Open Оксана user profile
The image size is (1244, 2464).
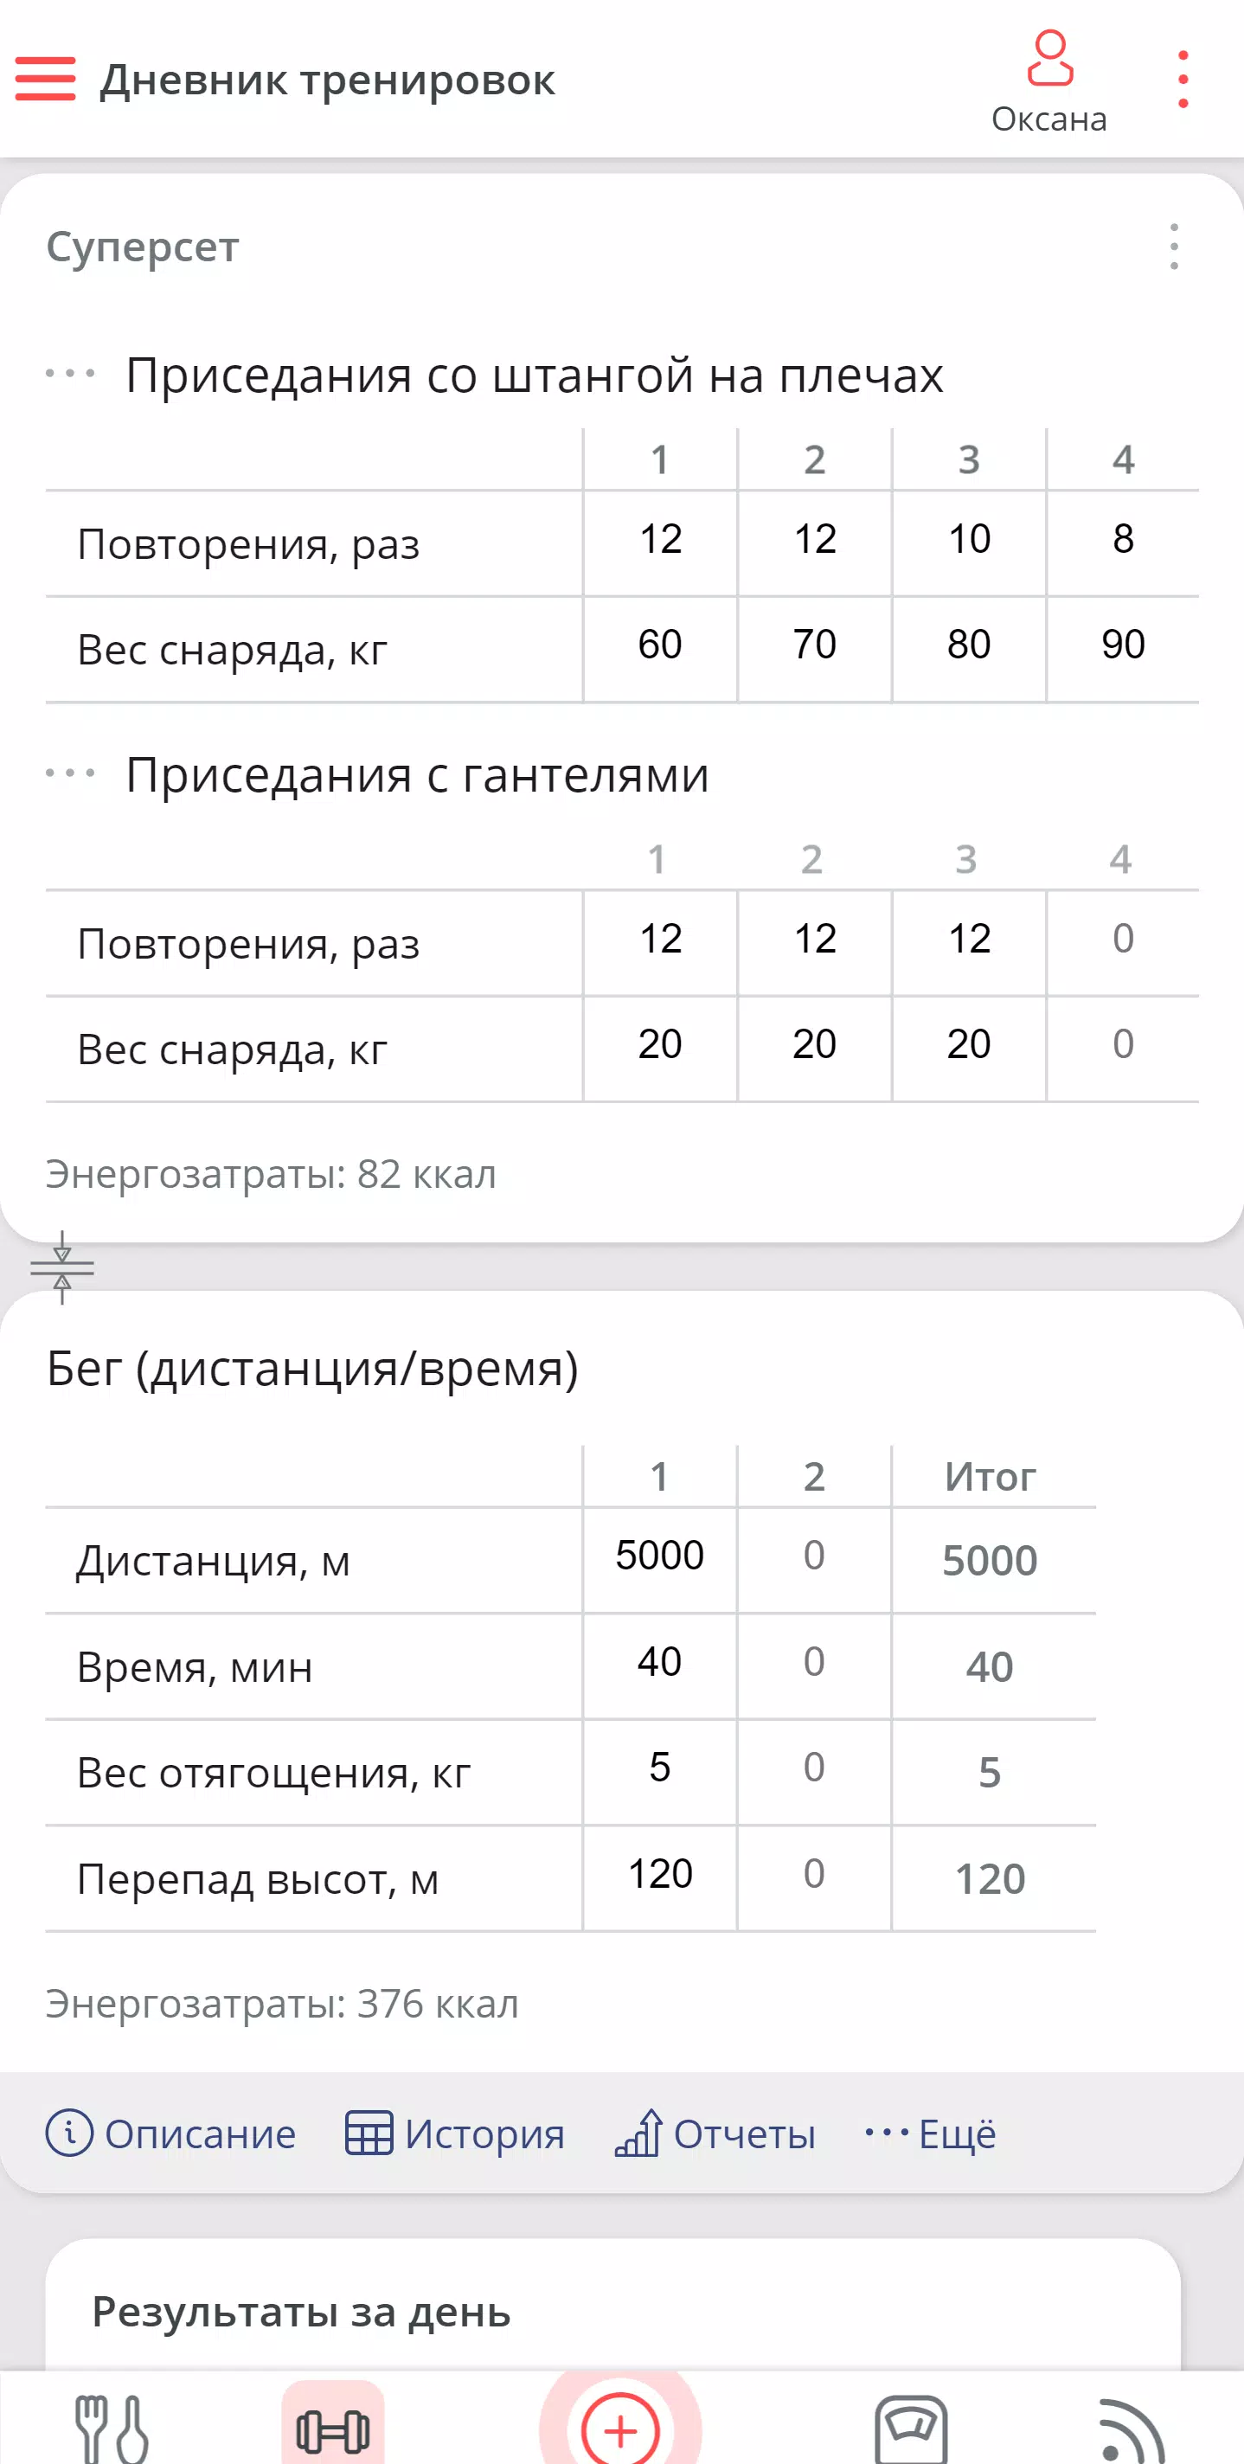(1049, 83)
